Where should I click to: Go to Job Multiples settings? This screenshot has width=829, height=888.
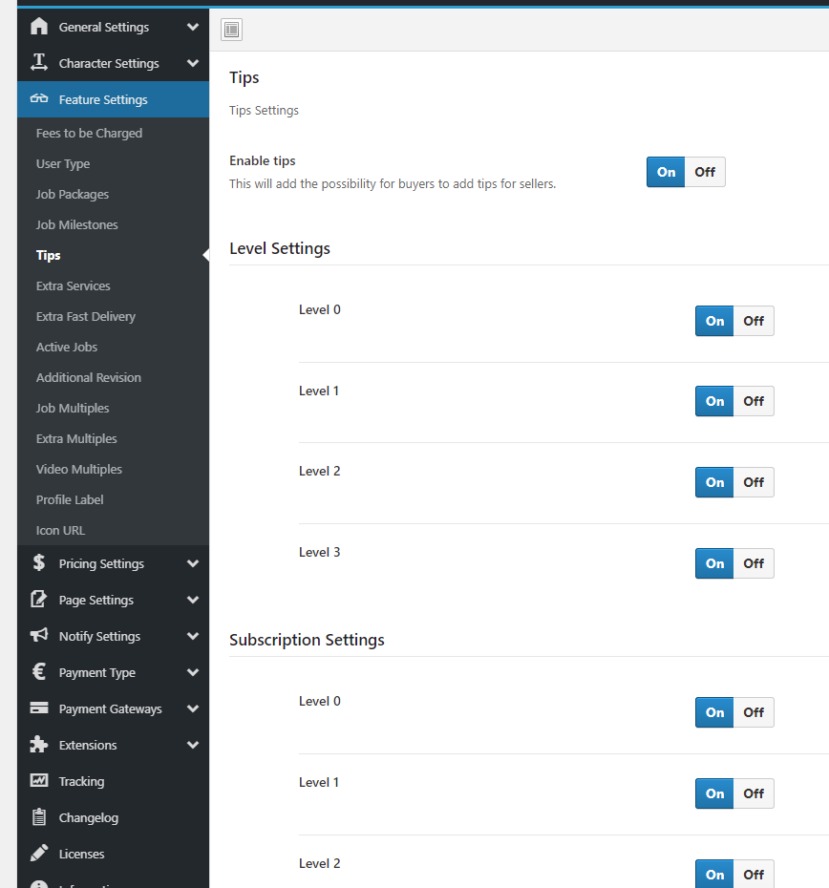pyautogui.click(x=73, y=409)
